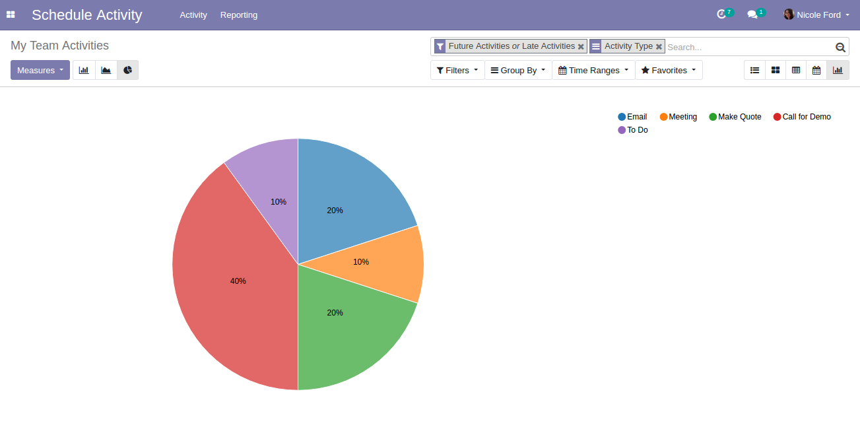The width and height of the screenshot is (860, 435).
Task: Open the activities clock notification icon
Action: tap(721, 15)
